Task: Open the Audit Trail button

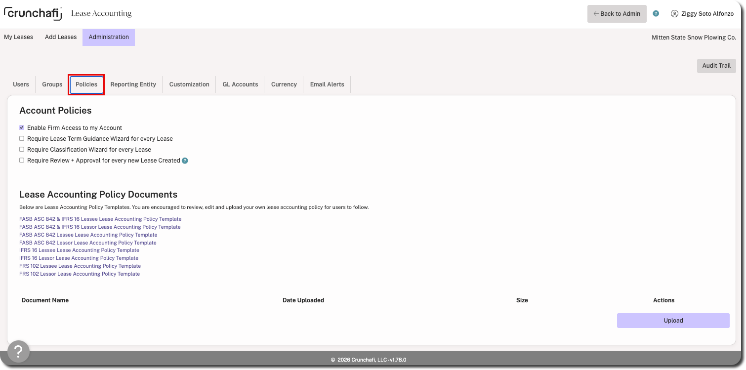Action: click(716, 66)
